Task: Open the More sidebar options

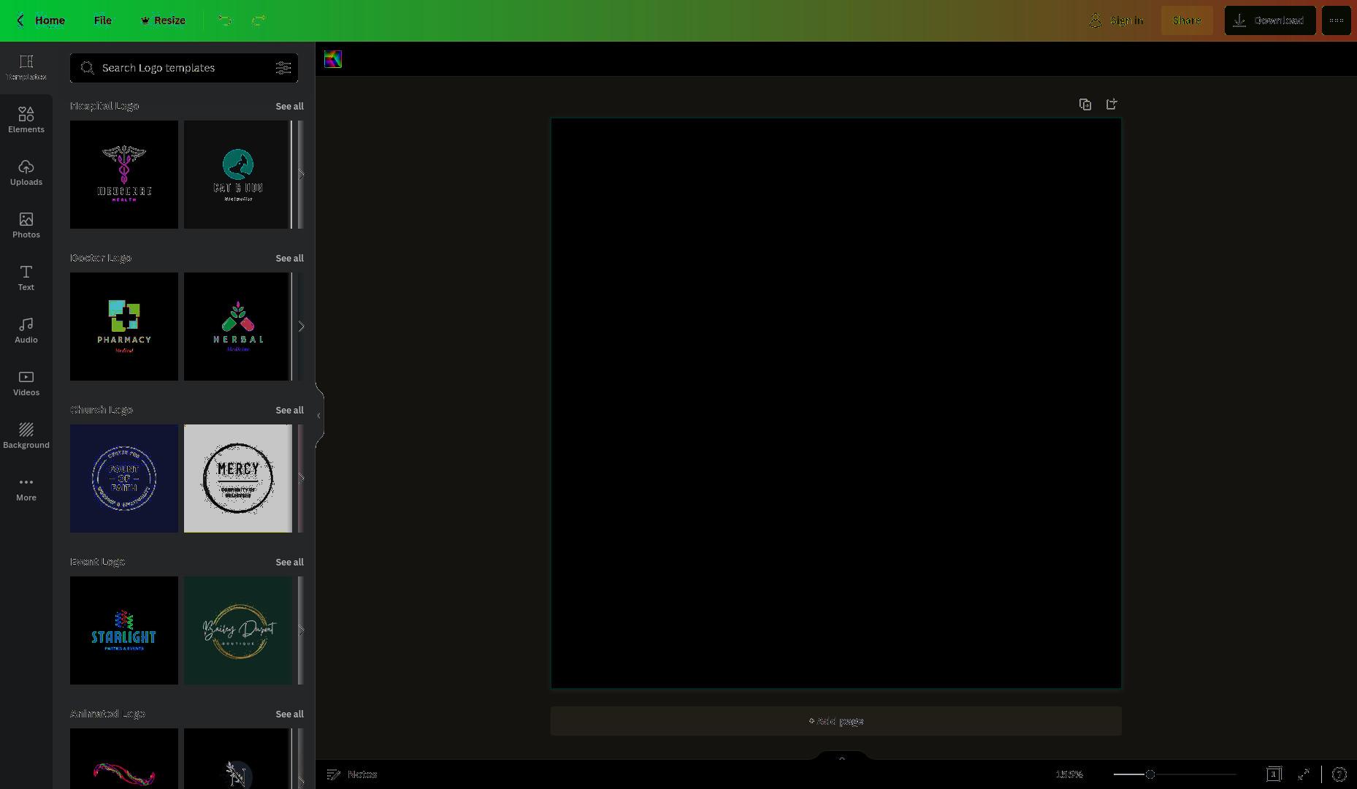Action: (x=26, y=489)
